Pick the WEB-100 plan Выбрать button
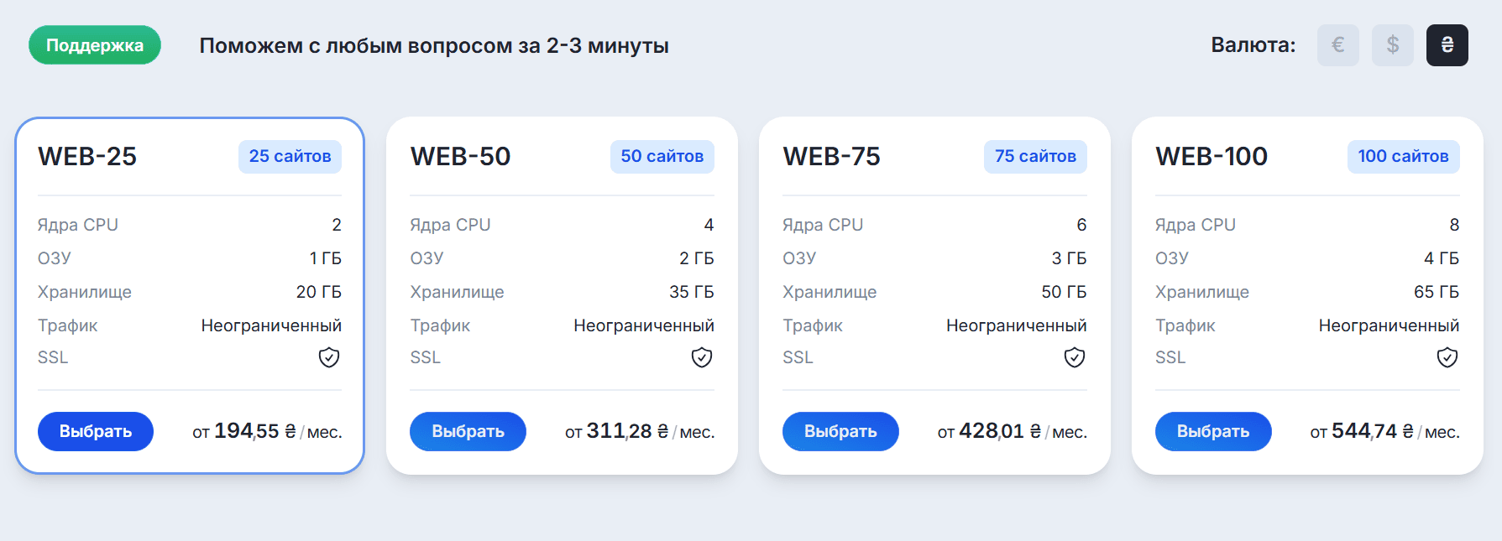 click(1213, 431)
